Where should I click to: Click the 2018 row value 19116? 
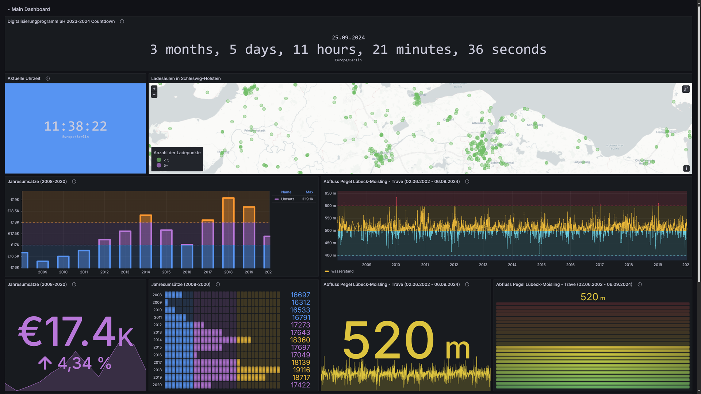[301, 370]
